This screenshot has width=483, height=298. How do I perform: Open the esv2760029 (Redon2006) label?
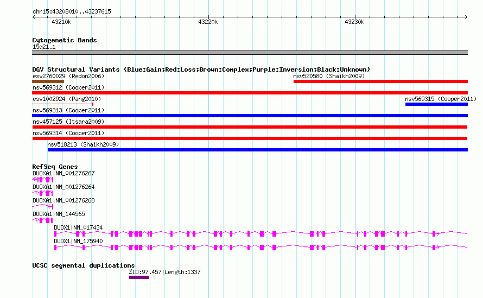(x=68, y=76)
